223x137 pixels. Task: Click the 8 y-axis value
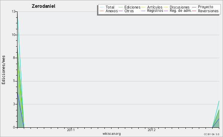click(14, 58)
